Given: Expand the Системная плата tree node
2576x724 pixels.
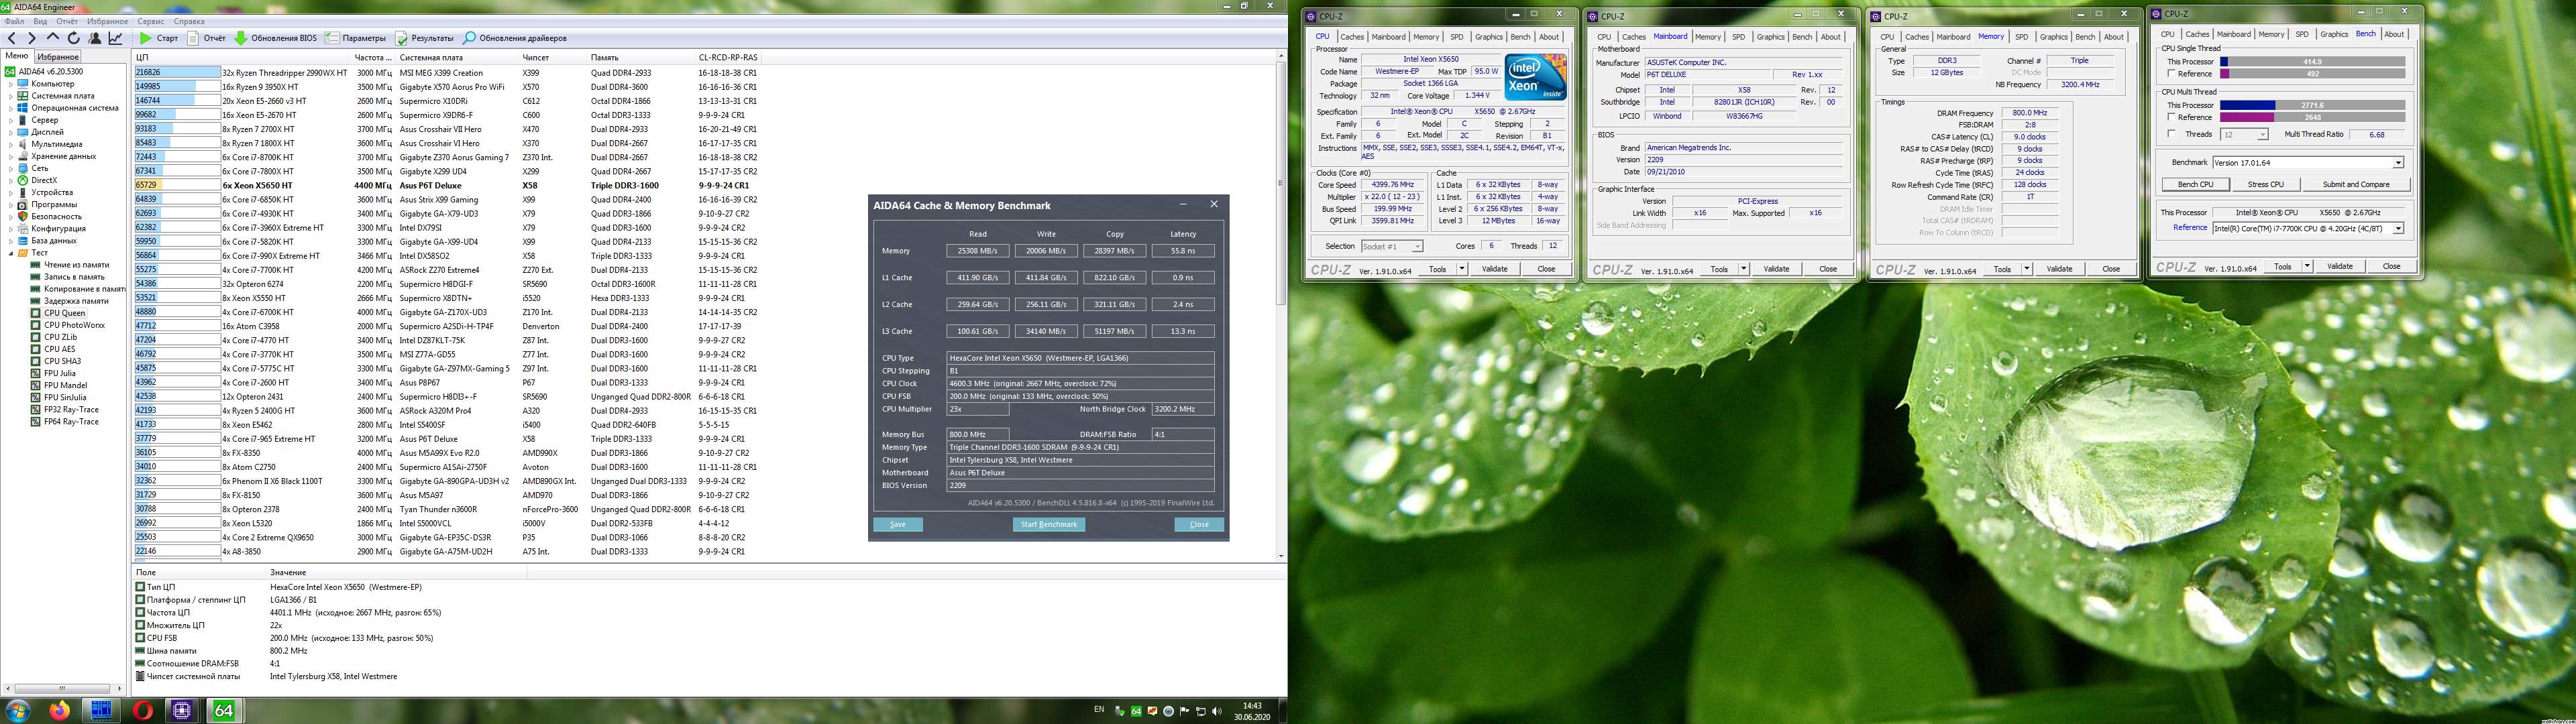Looking at the screenshot, I should [11, 96].
